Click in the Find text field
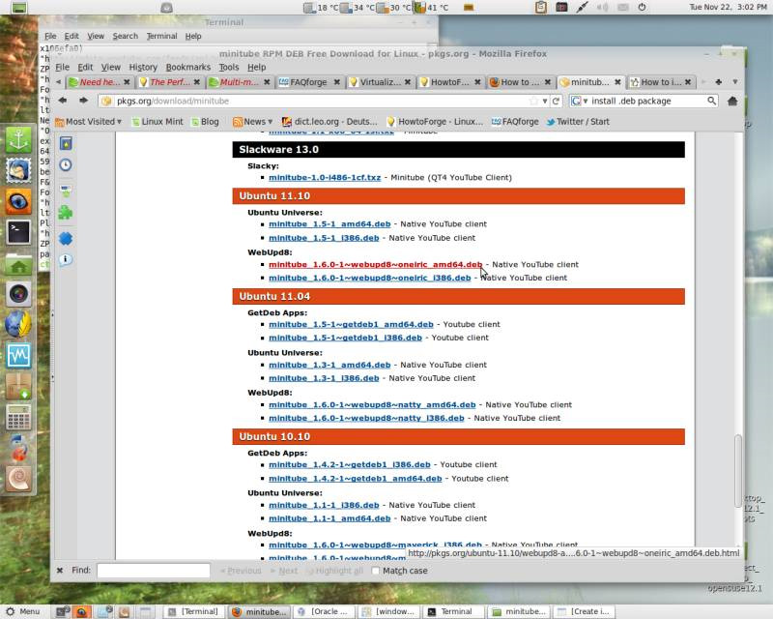The height and width of the screenshot is (619, 773). [153, 571]
